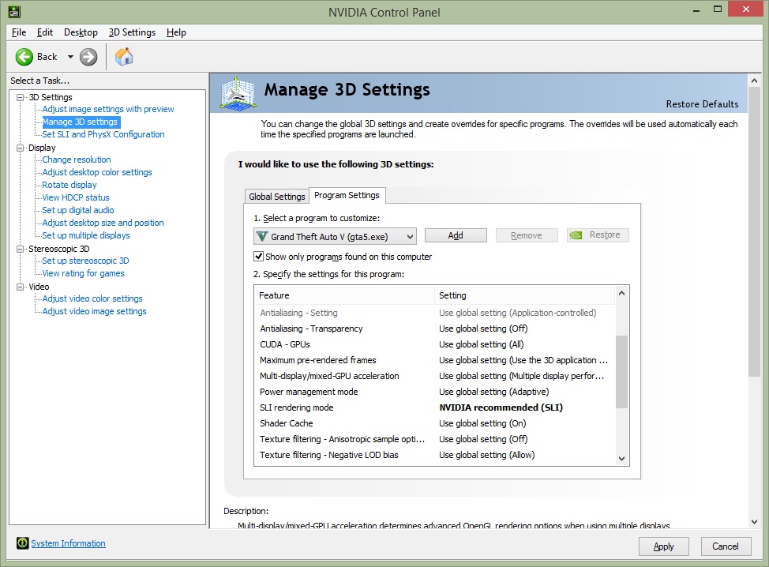Click the Cancel button
This screenshot has height=567, width=769.
[x=726, y=546]
